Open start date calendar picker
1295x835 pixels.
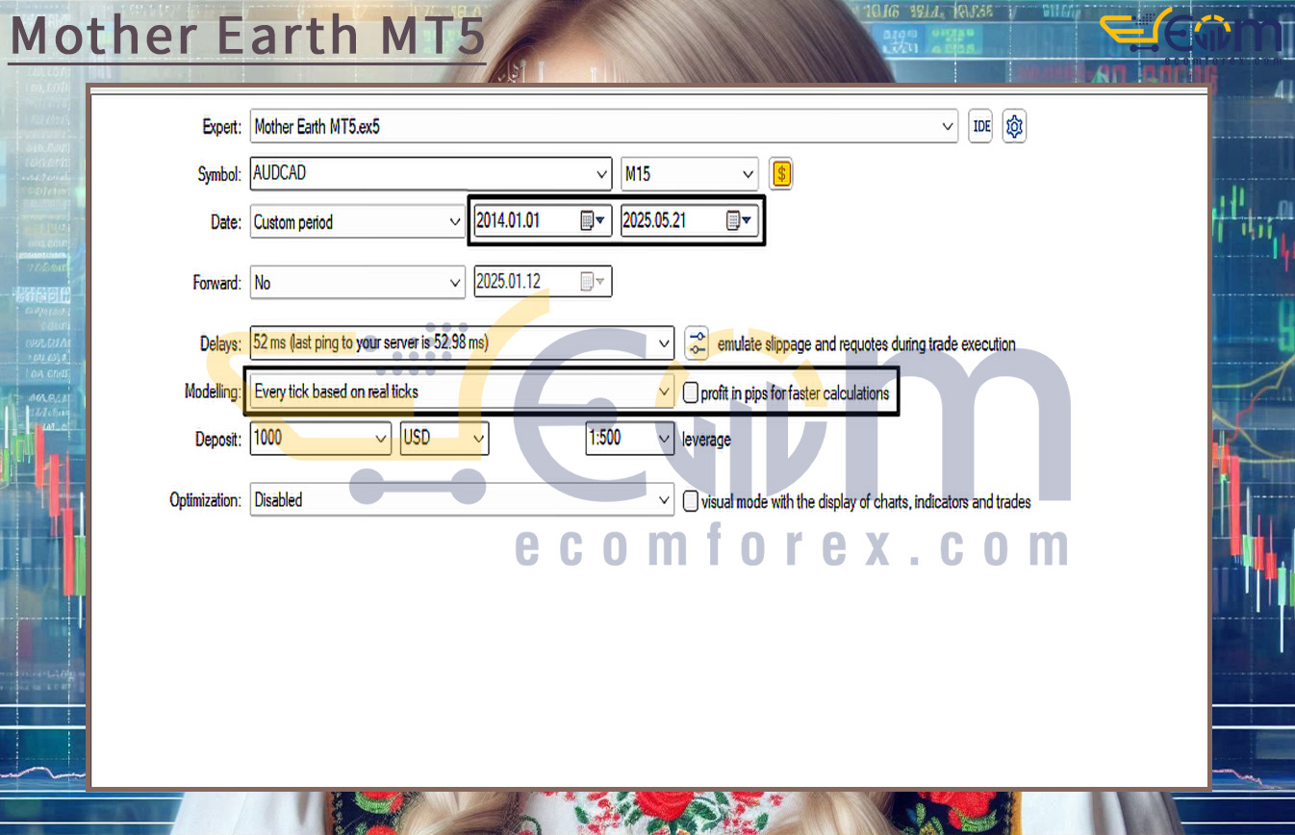point(592,221)
